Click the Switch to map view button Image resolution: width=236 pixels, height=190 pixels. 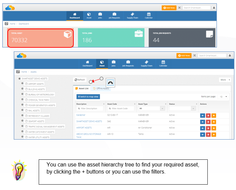pyautogui.click(x=88, y=97)
